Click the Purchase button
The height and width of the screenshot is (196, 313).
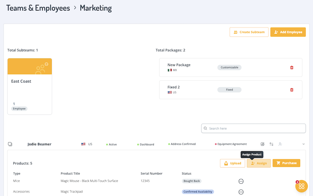click(286, 163)
